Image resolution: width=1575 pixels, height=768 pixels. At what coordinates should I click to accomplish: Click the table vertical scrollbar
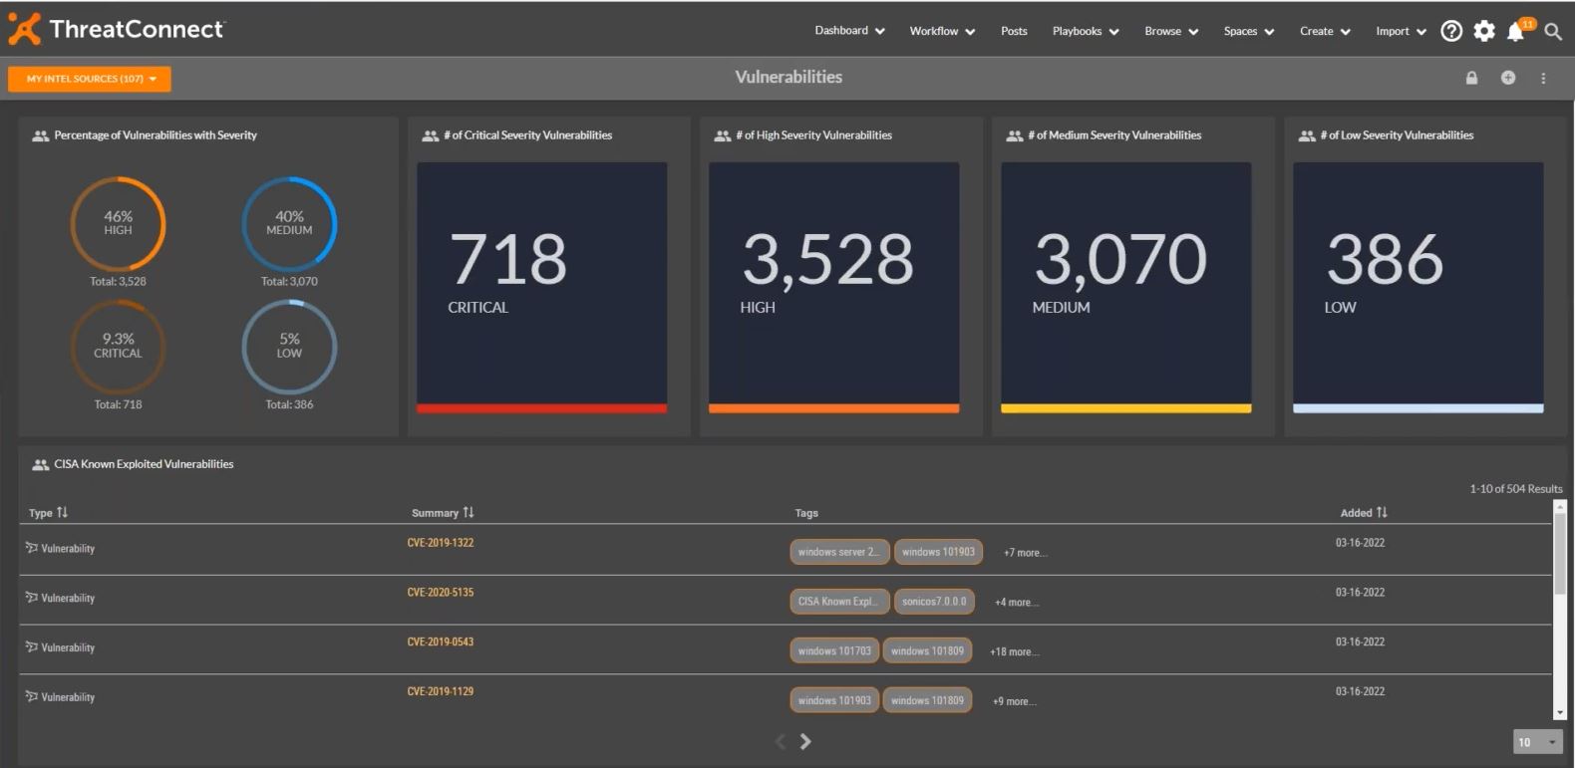coord(1560,610)
